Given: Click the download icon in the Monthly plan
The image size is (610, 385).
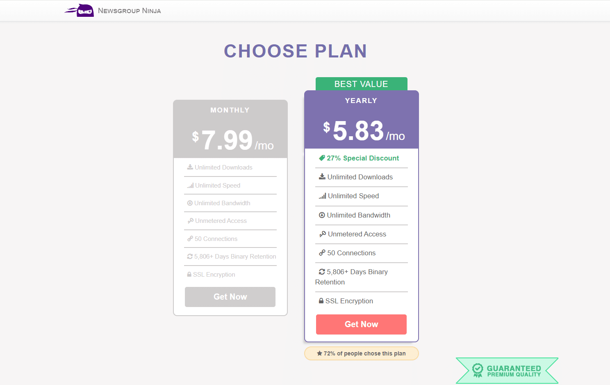Looking at the screenshot, I should point(190,167).
